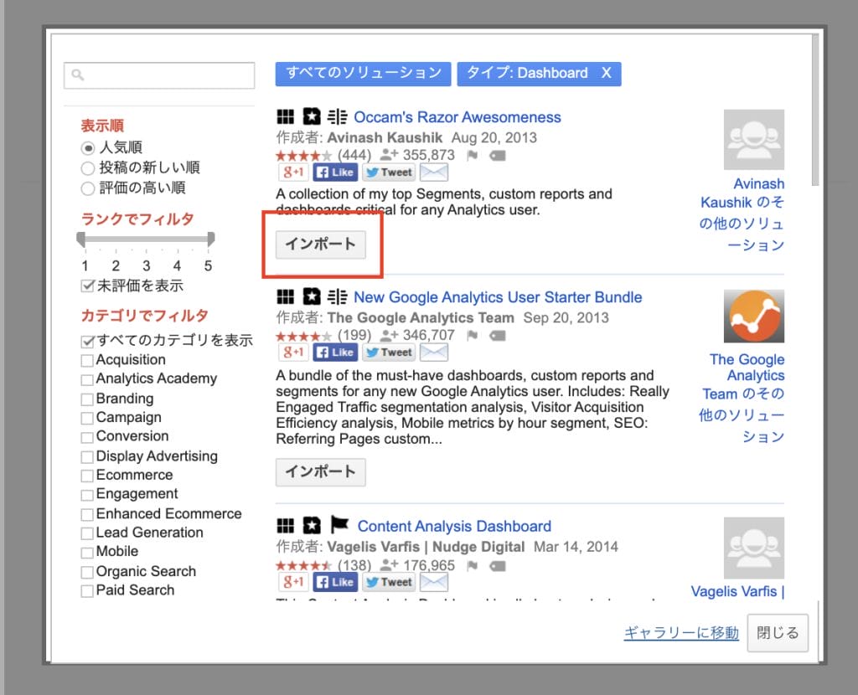
Task: Enable the Branding category filter
Action: 87,399
